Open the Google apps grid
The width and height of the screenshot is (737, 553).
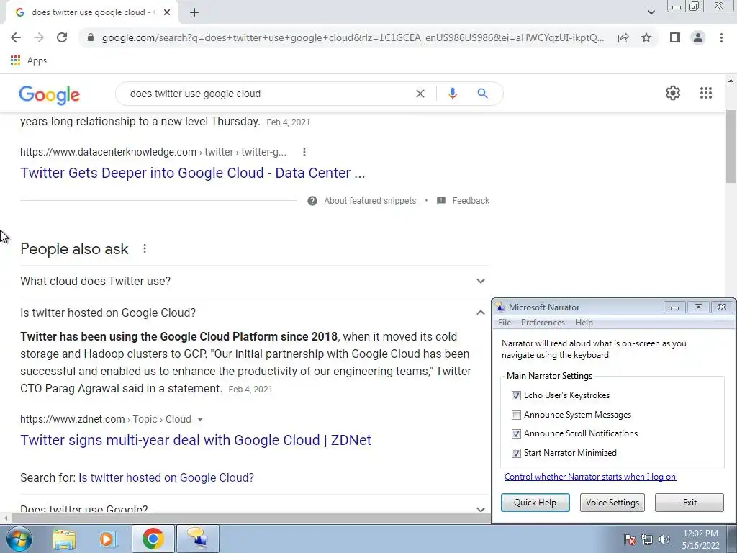pos(706,93)
